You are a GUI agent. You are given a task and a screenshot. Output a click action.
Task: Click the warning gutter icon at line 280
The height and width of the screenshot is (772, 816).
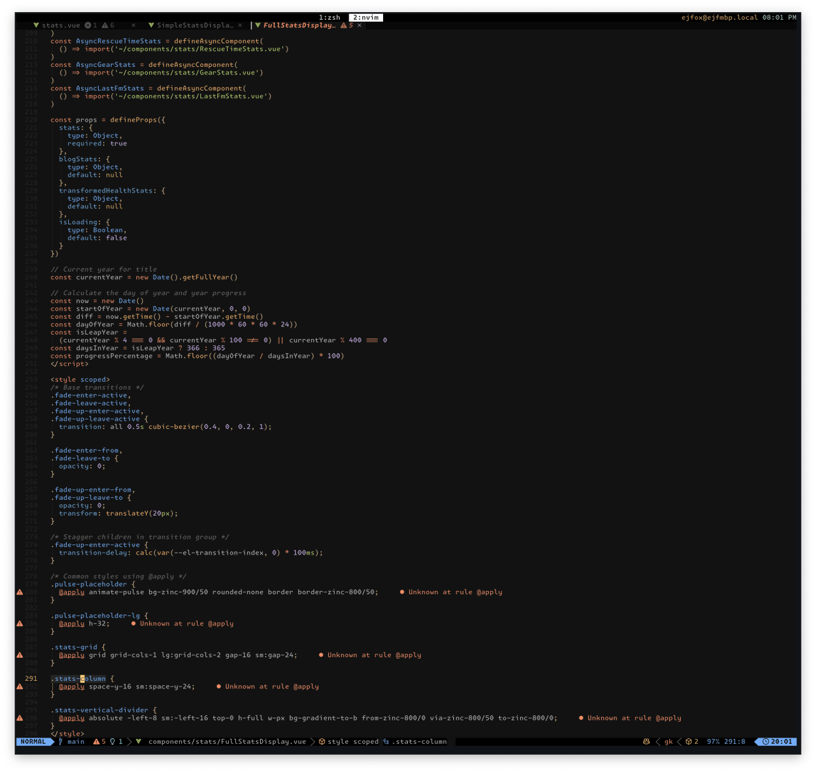[20, 592]
